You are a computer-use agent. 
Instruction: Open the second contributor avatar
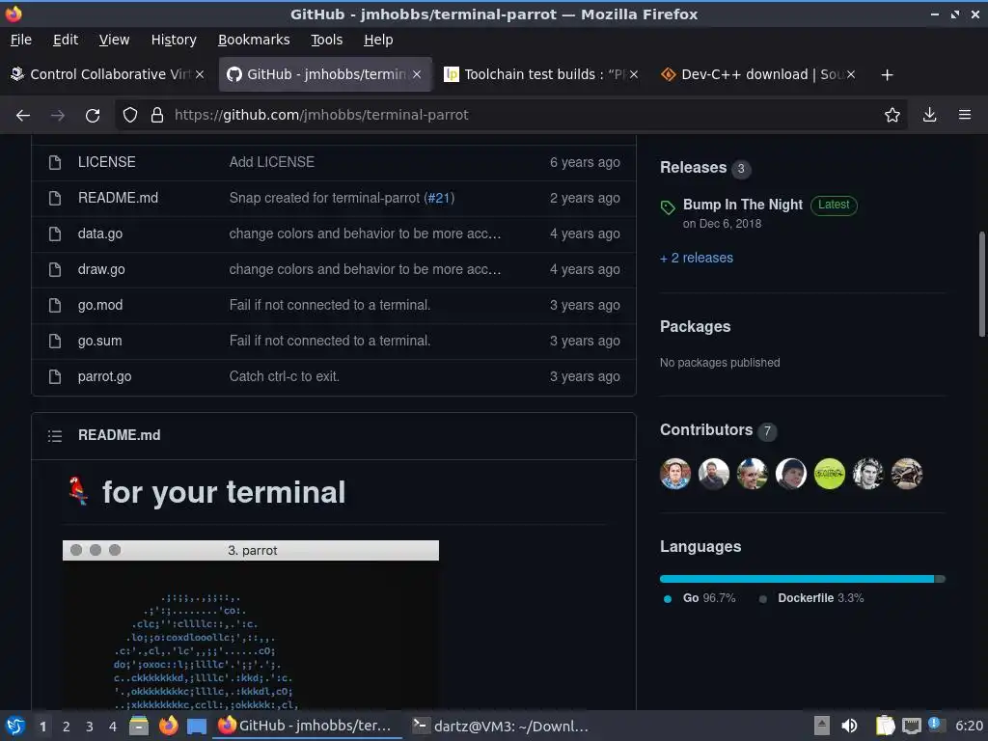714,474
